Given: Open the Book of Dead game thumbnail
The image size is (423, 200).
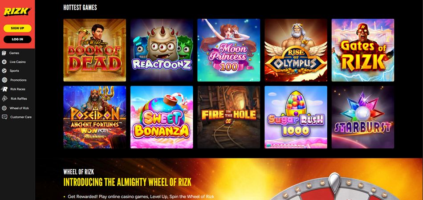Looking at the screenshot, I should click(95, 50).
